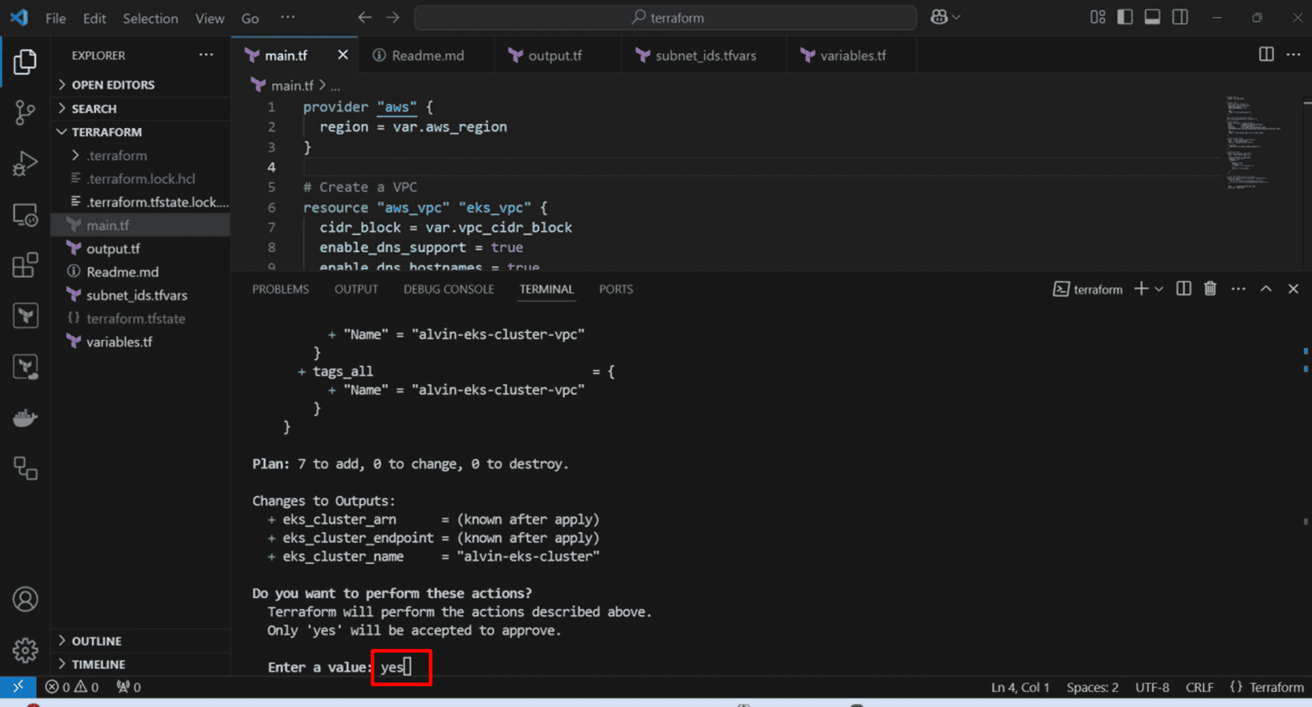
Task: Open breadcrumb symbol dropdown after main.tf
Action: pos(335,86)
